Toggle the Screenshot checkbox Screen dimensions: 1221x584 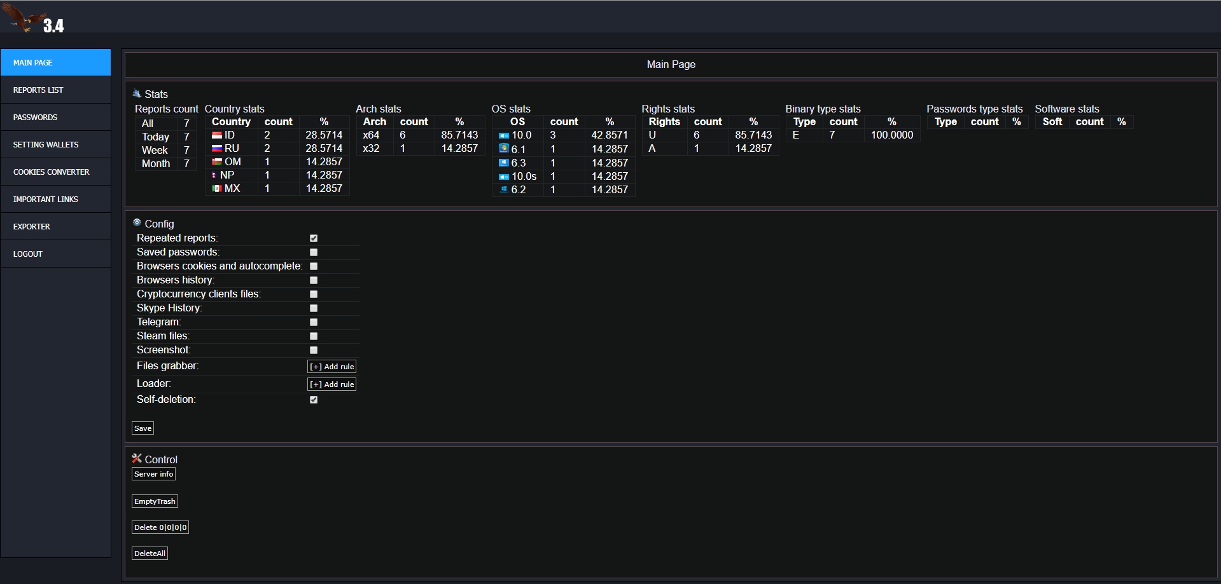(314, 350)
